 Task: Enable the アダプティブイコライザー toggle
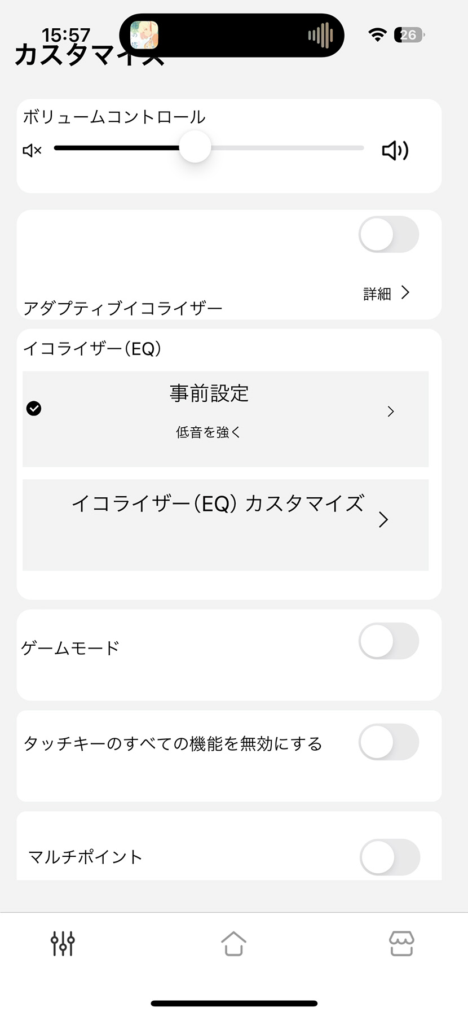(388, 234)
